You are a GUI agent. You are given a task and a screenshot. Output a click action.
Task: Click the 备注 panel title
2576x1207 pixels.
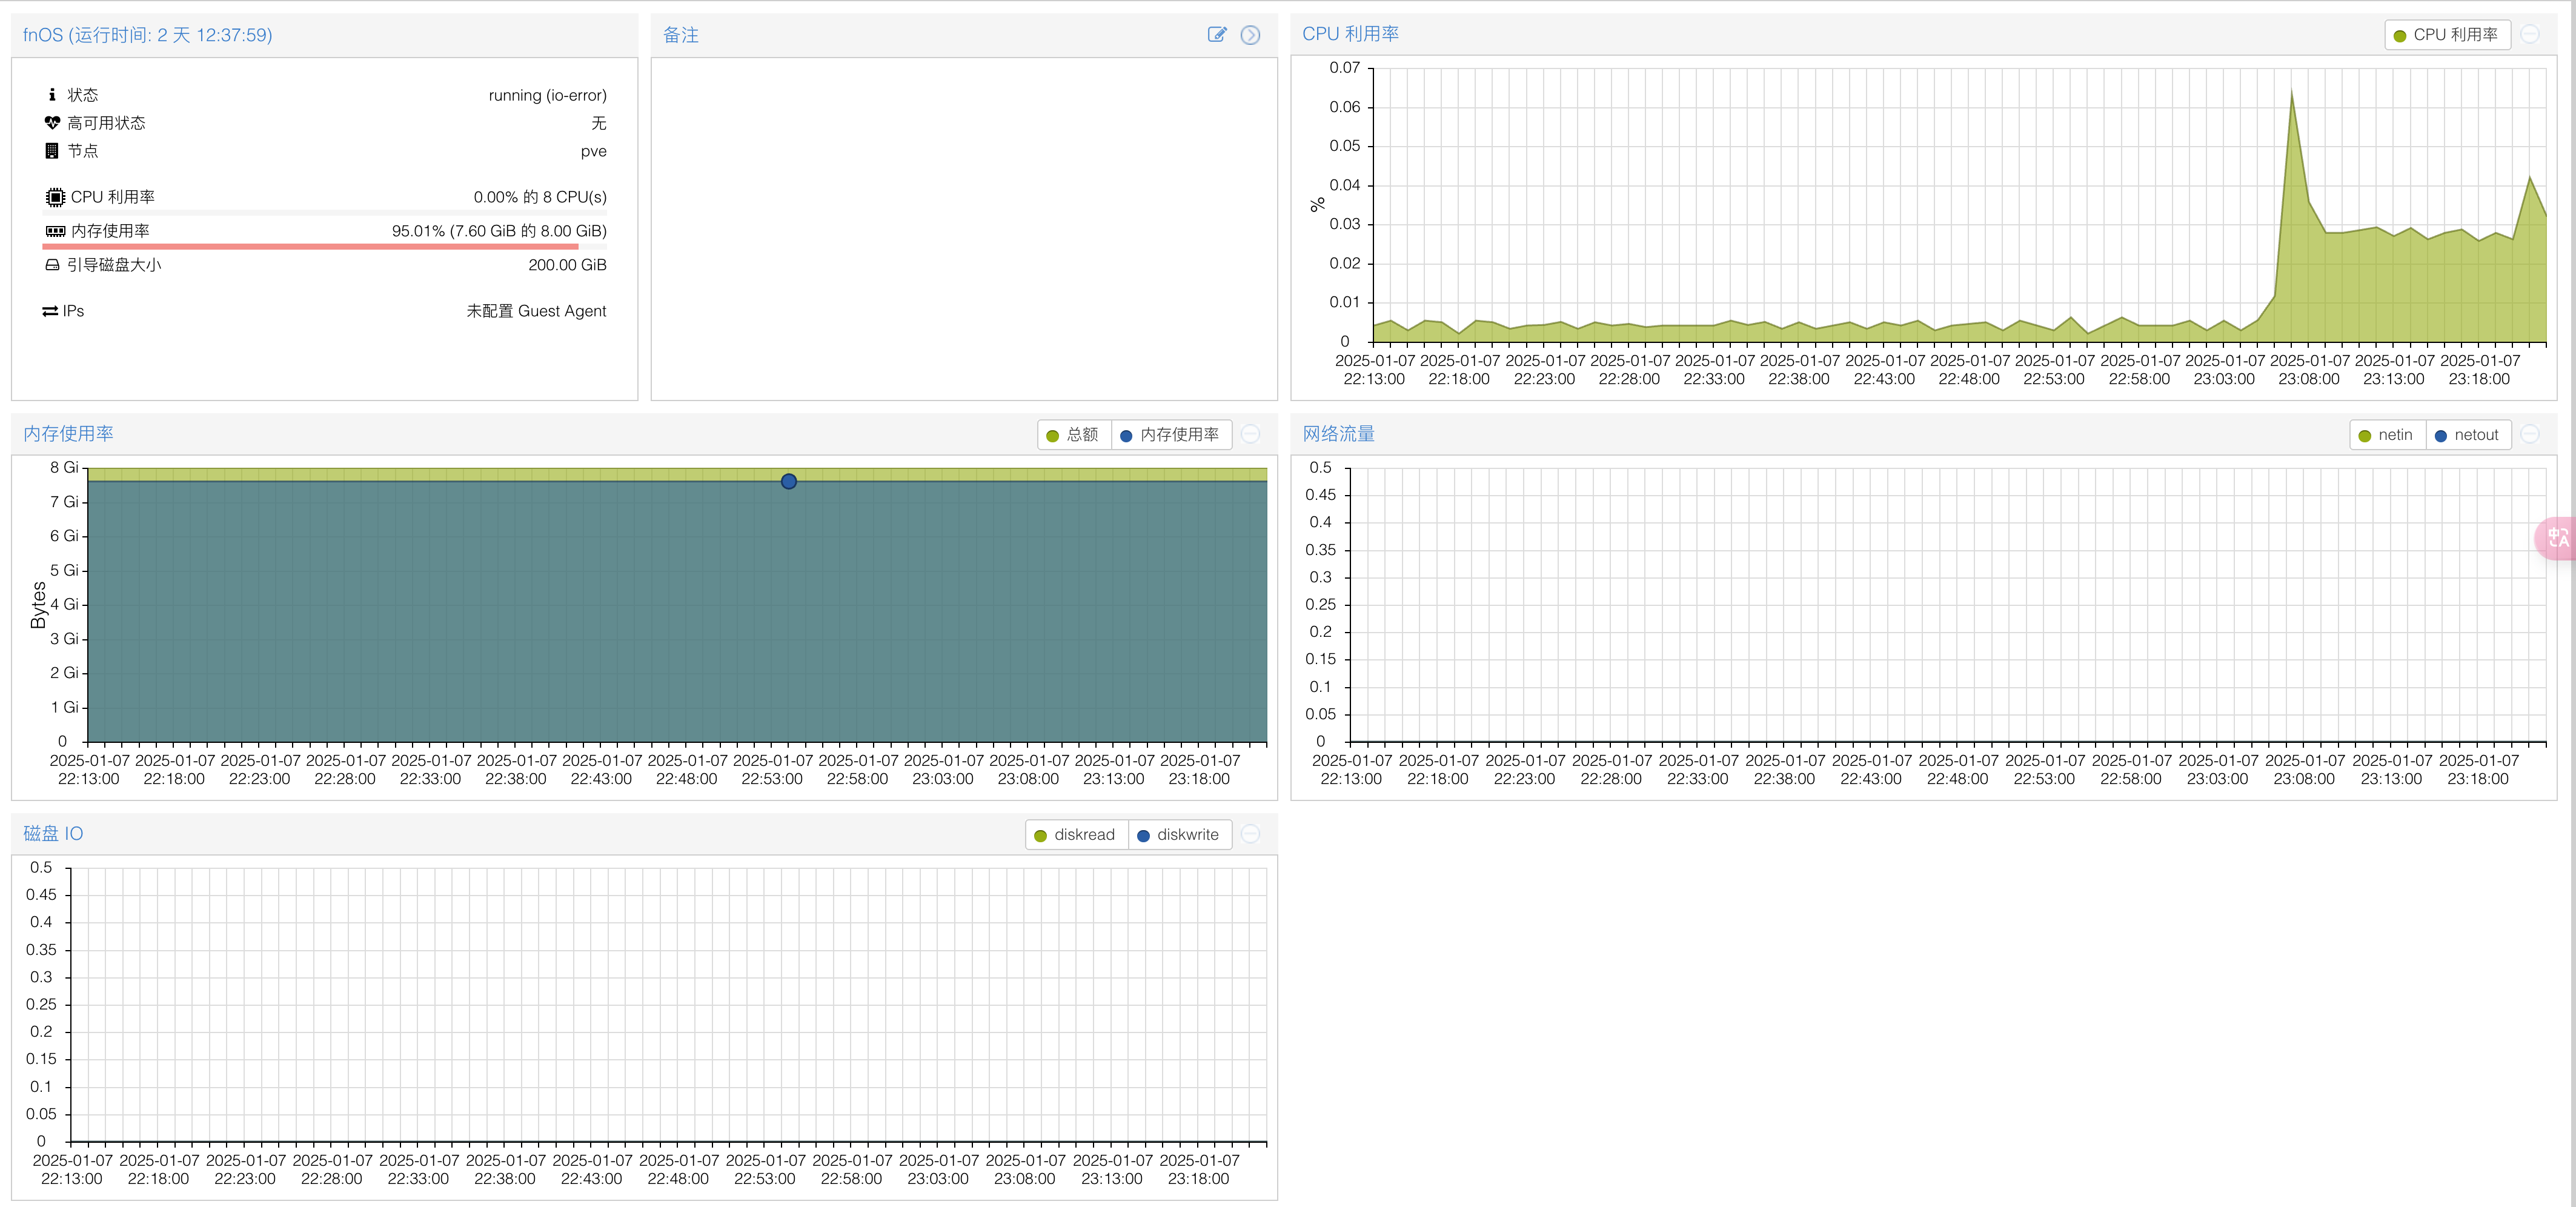click(x=681, y=35)
